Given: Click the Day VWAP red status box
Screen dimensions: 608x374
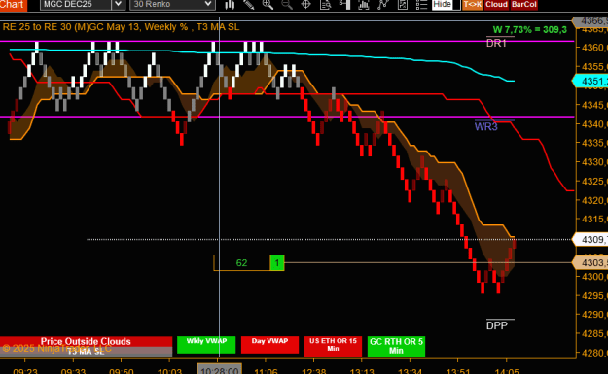Looking at the screenshot, I should [269, 345].
